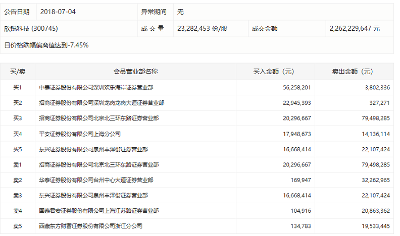This screenshot has height=236, width=400.
Task: Click the 卖出金额（元）column header
Action: coord(354,72)
